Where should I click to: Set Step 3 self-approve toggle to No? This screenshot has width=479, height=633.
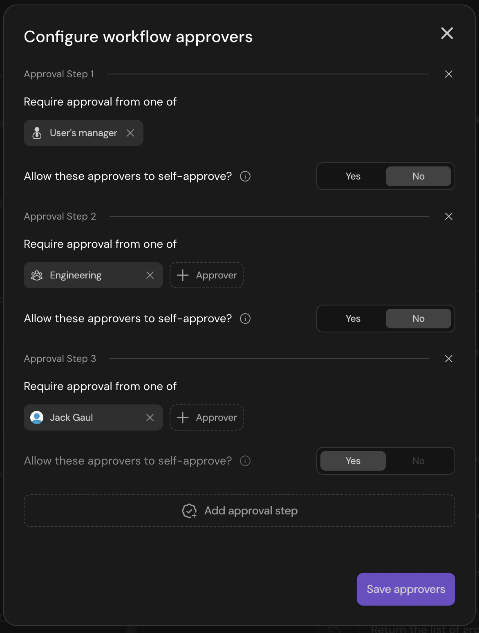418,461
